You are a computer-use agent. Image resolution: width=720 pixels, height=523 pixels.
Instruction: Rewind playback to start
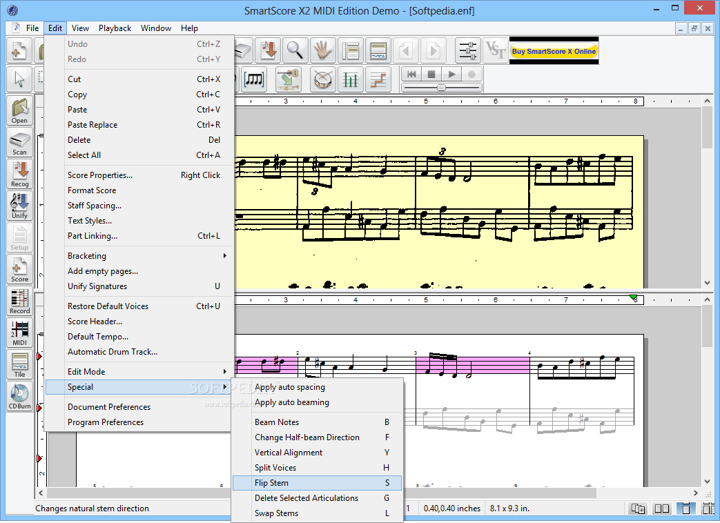click(x=411, y=74)
